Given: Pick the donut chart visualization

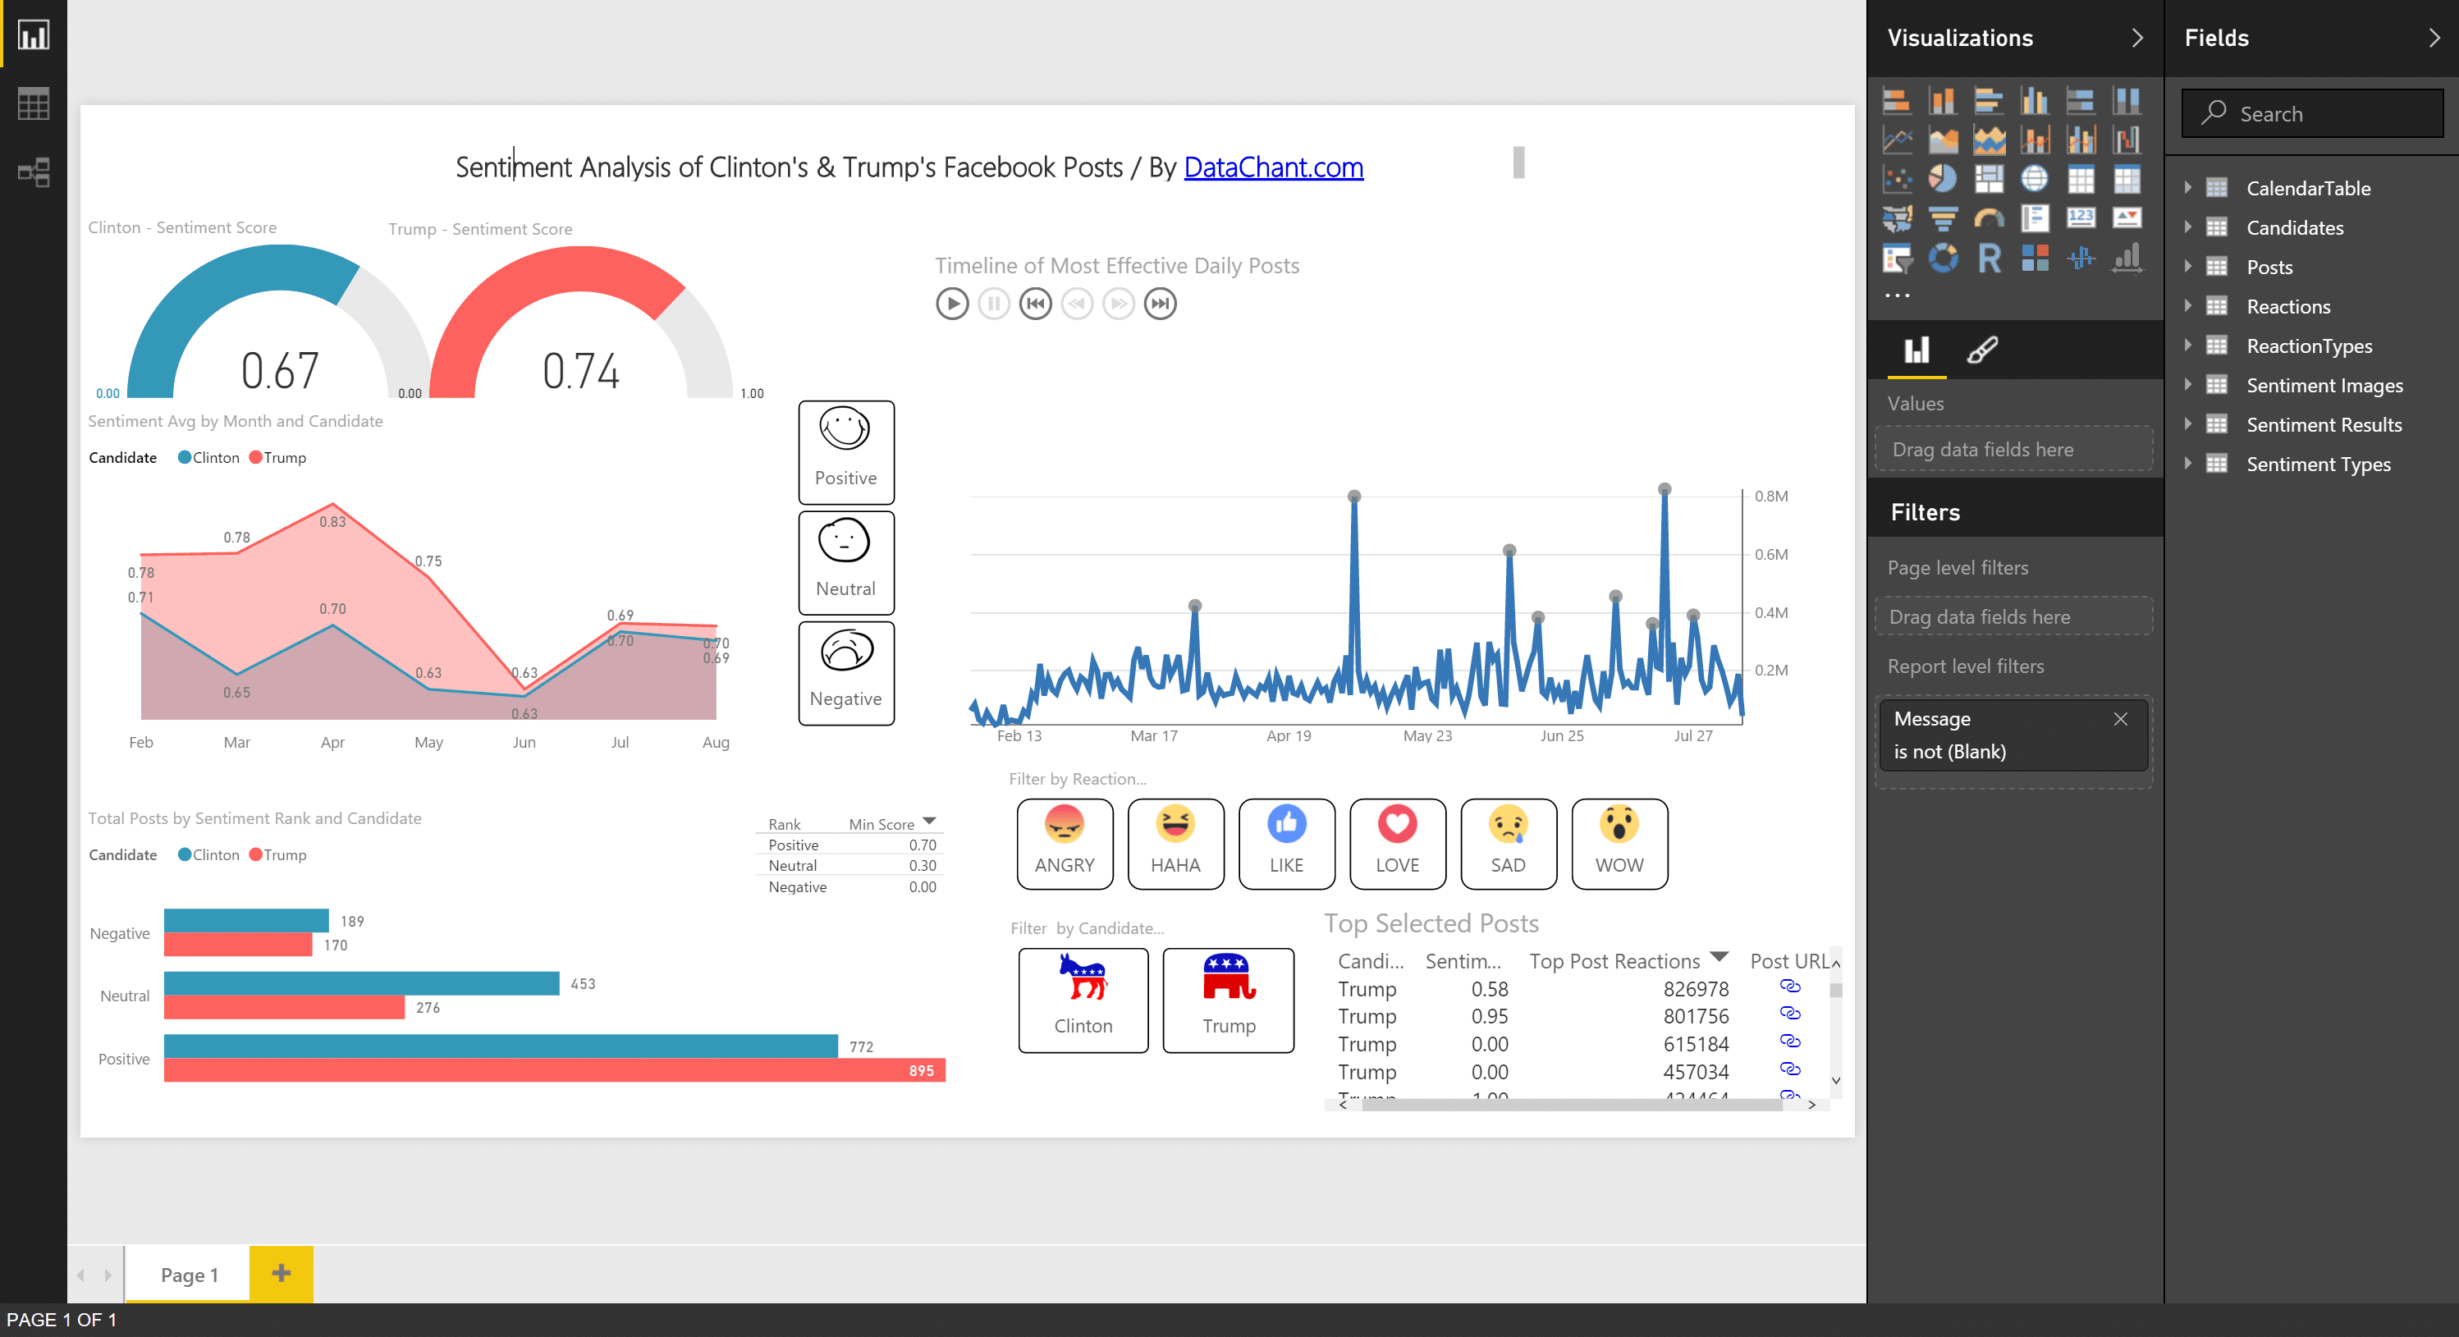Looking at the screenshot, I should point(1942,258).
